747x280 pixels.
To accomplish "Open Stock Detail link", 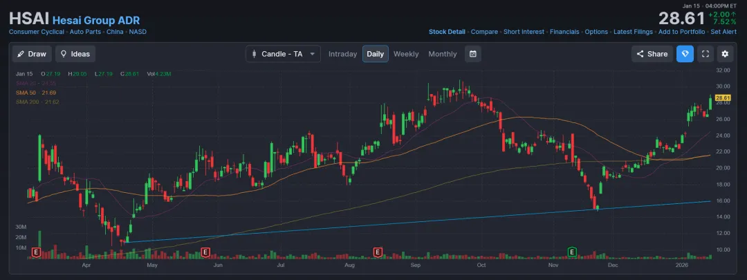I will [x=447, y=32].
